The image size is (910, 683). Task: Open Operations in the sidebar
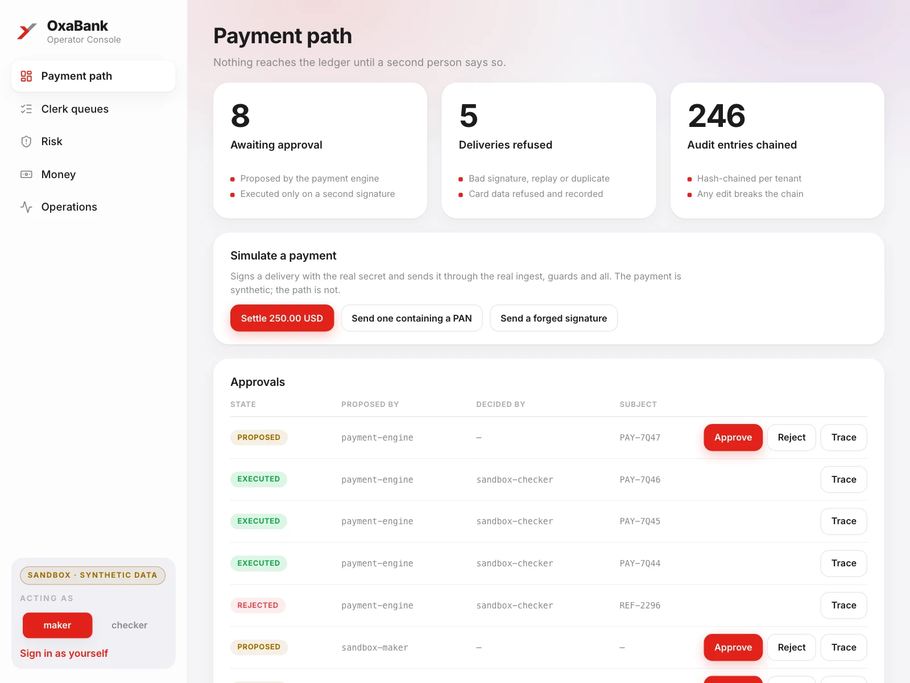pyautogui.click(x=93, y=207)
